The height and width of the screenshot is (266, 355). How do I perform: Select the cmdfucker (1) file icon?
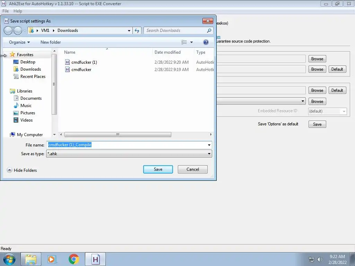[67, 62]
